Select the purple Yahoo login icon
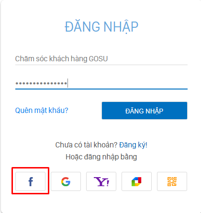Image resolution: width=201 pixels, height=213 pixels. pyautogui.click(x=101, y=181)
